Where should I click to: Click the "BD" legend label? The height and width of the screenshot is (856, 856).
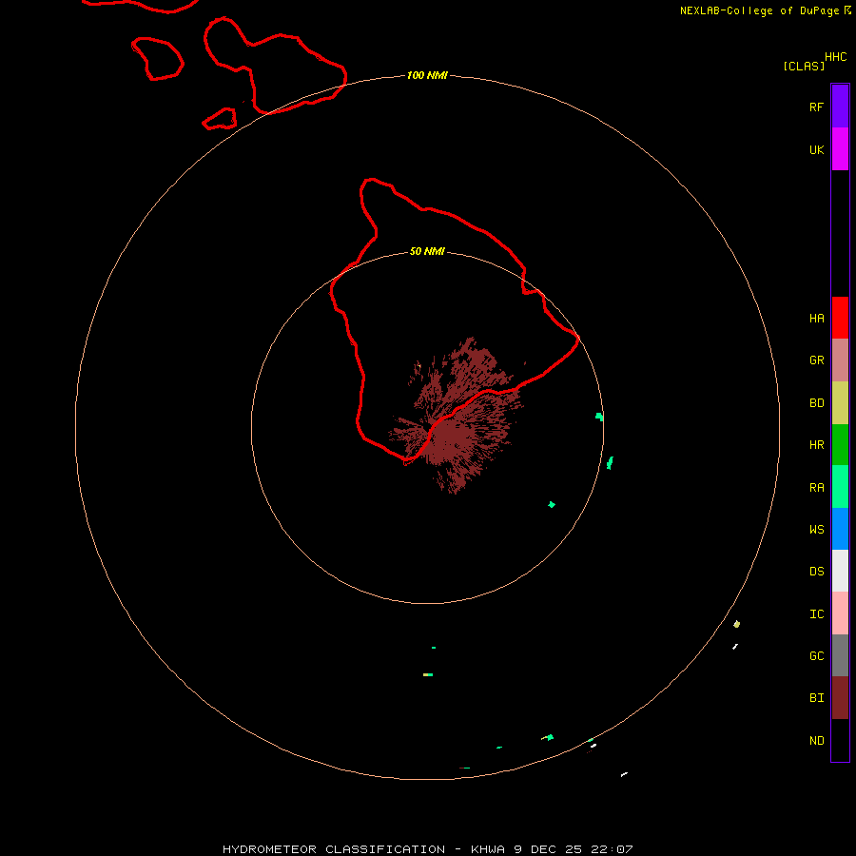pos(816,403)
